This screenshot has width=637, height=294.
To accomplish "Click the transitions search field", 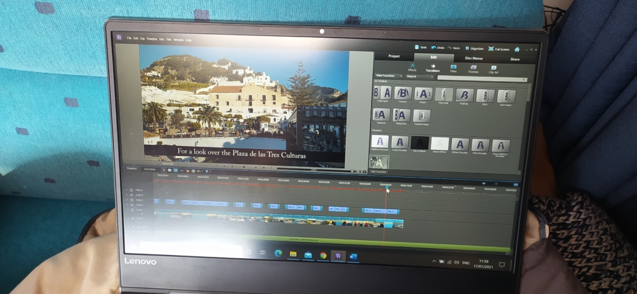I will click(482, 79).
